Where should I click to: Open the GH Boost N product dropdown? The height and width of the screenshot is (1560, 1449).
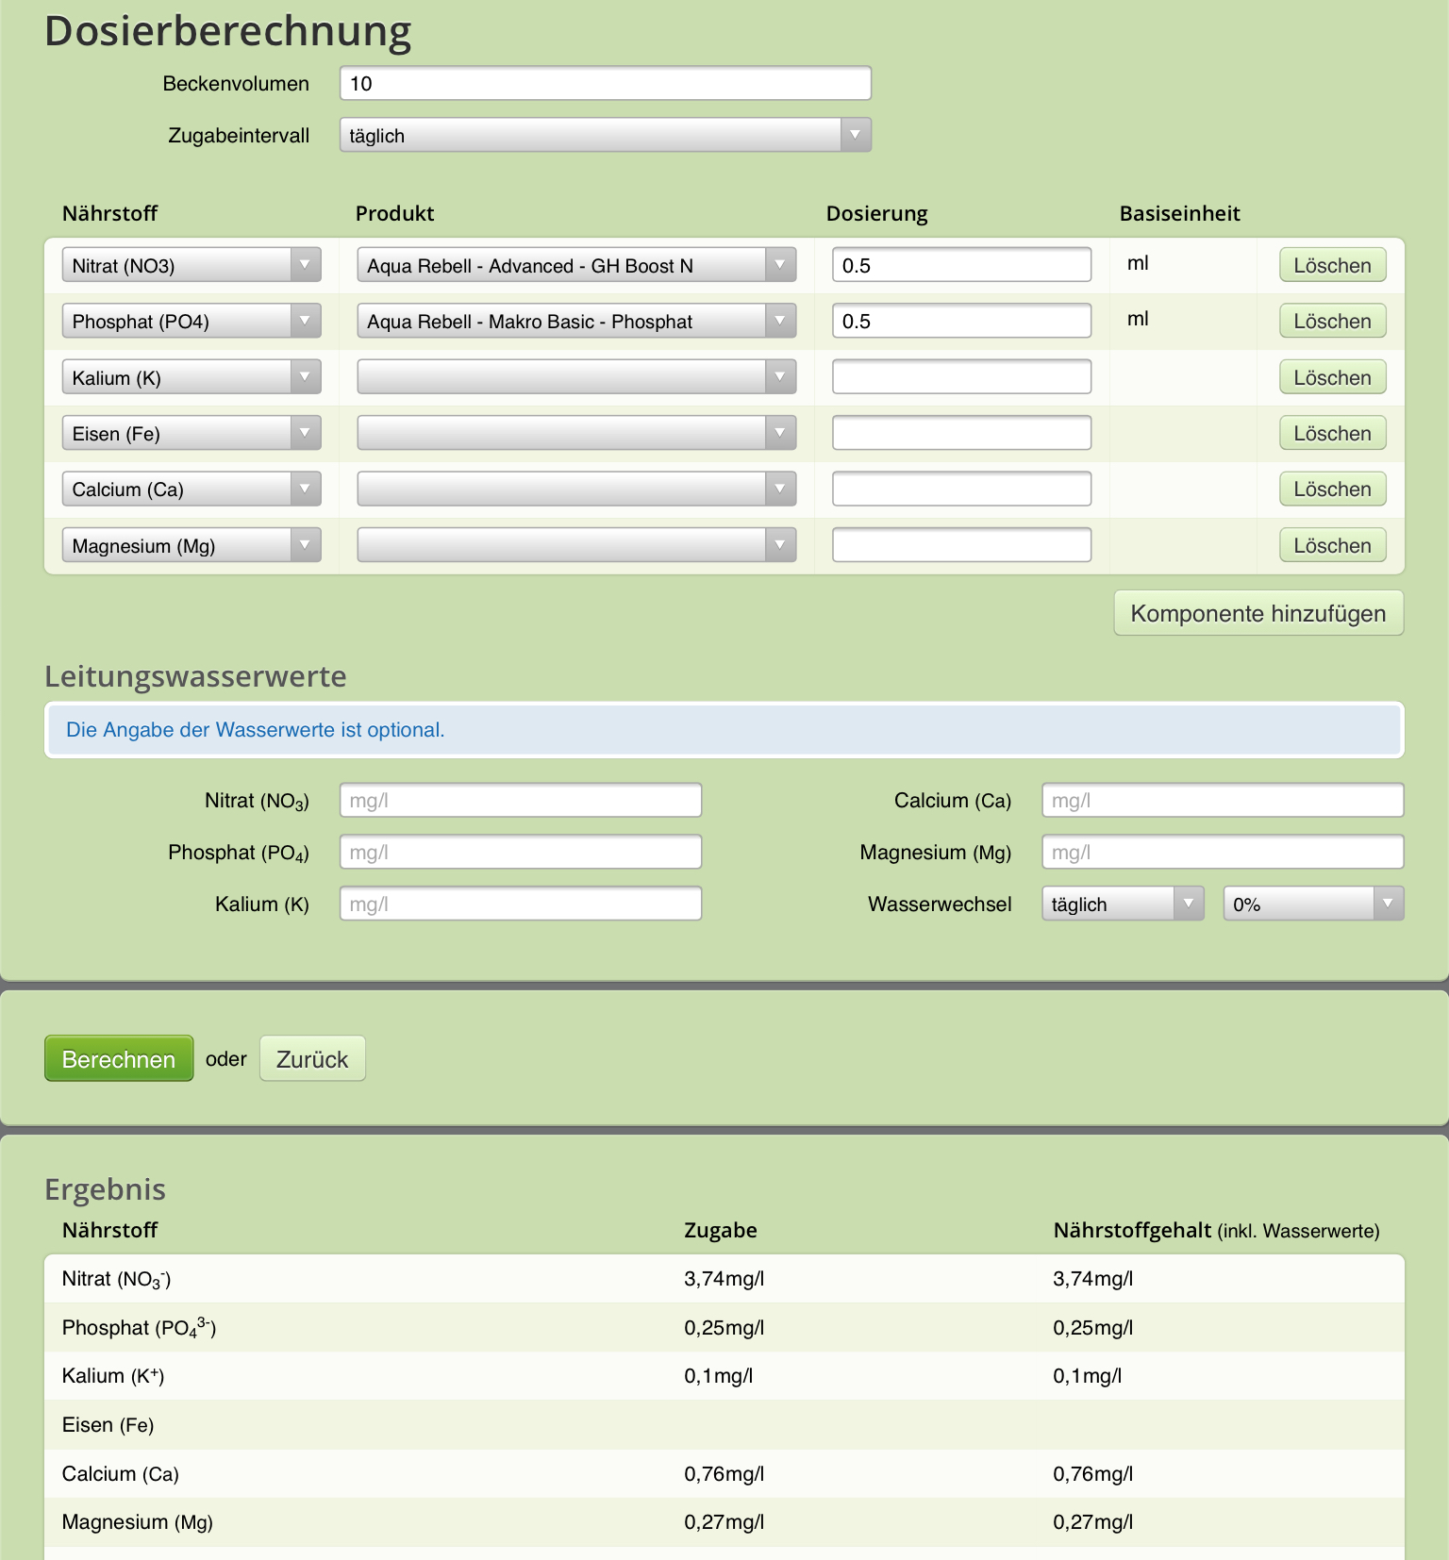coord(576,265)
